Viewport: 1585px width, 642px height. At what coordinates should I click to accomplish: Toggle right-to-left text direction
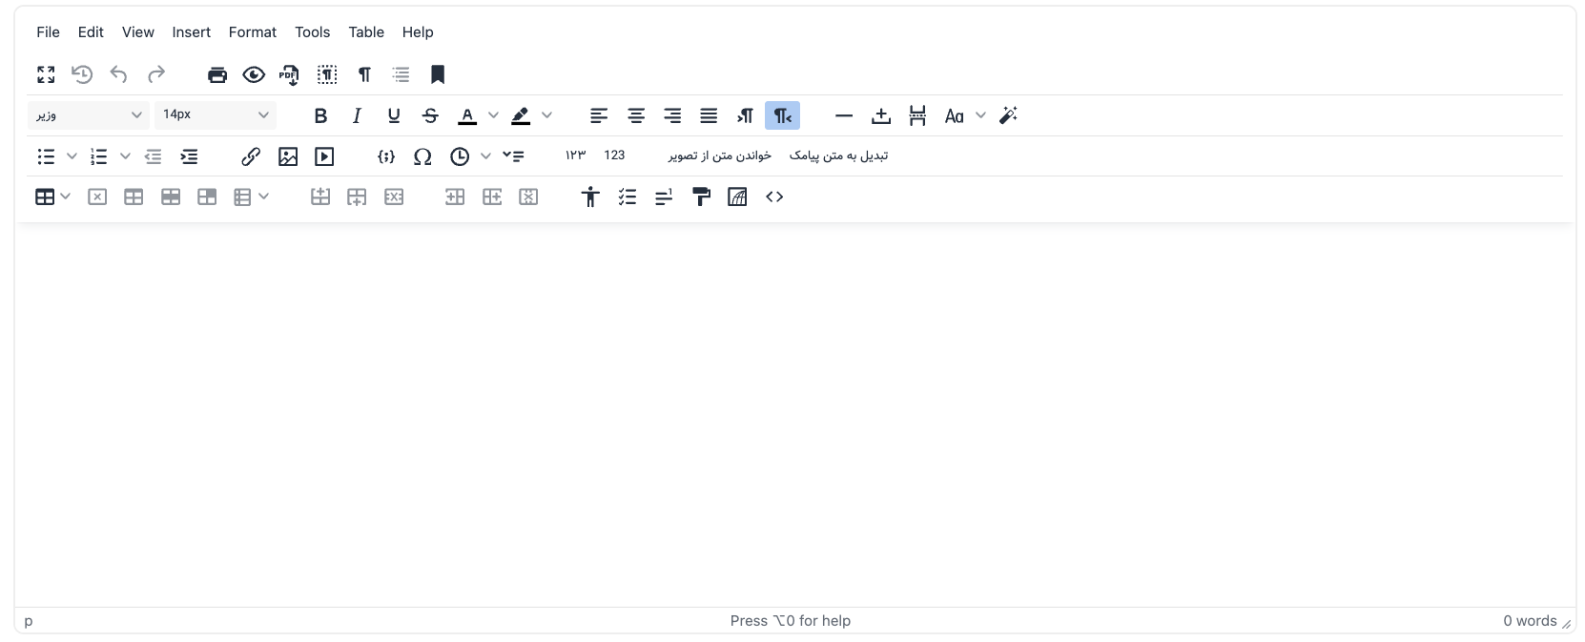pyautogui.click(x=782, y=115)
